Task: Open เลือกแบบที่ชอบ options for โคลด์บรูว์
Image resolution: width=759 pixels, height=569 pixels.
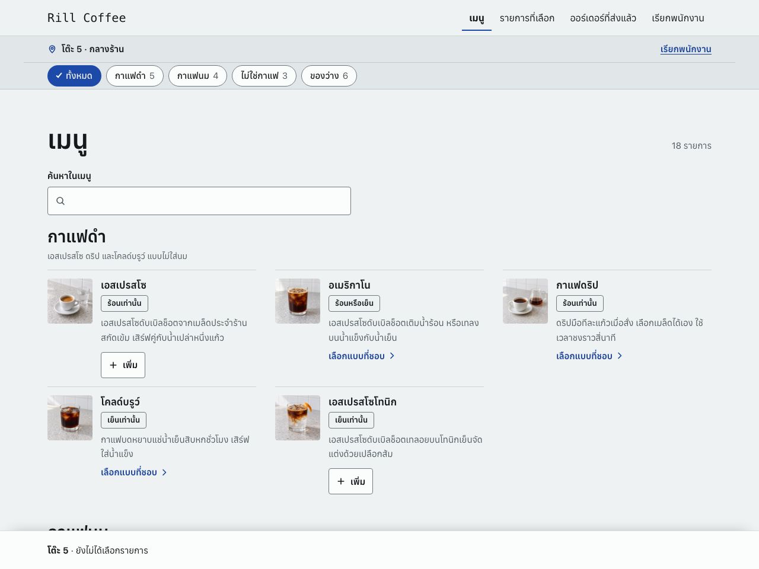Action: (134, 472)
